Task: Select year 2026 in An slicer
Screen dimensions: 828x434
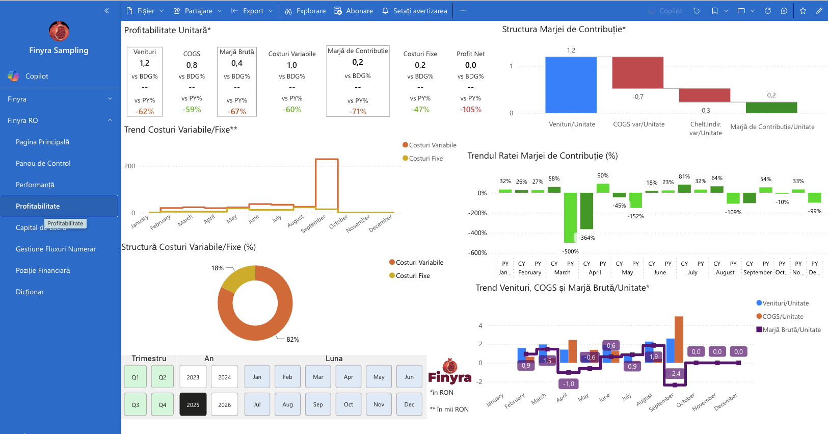Action: [225, 404]
